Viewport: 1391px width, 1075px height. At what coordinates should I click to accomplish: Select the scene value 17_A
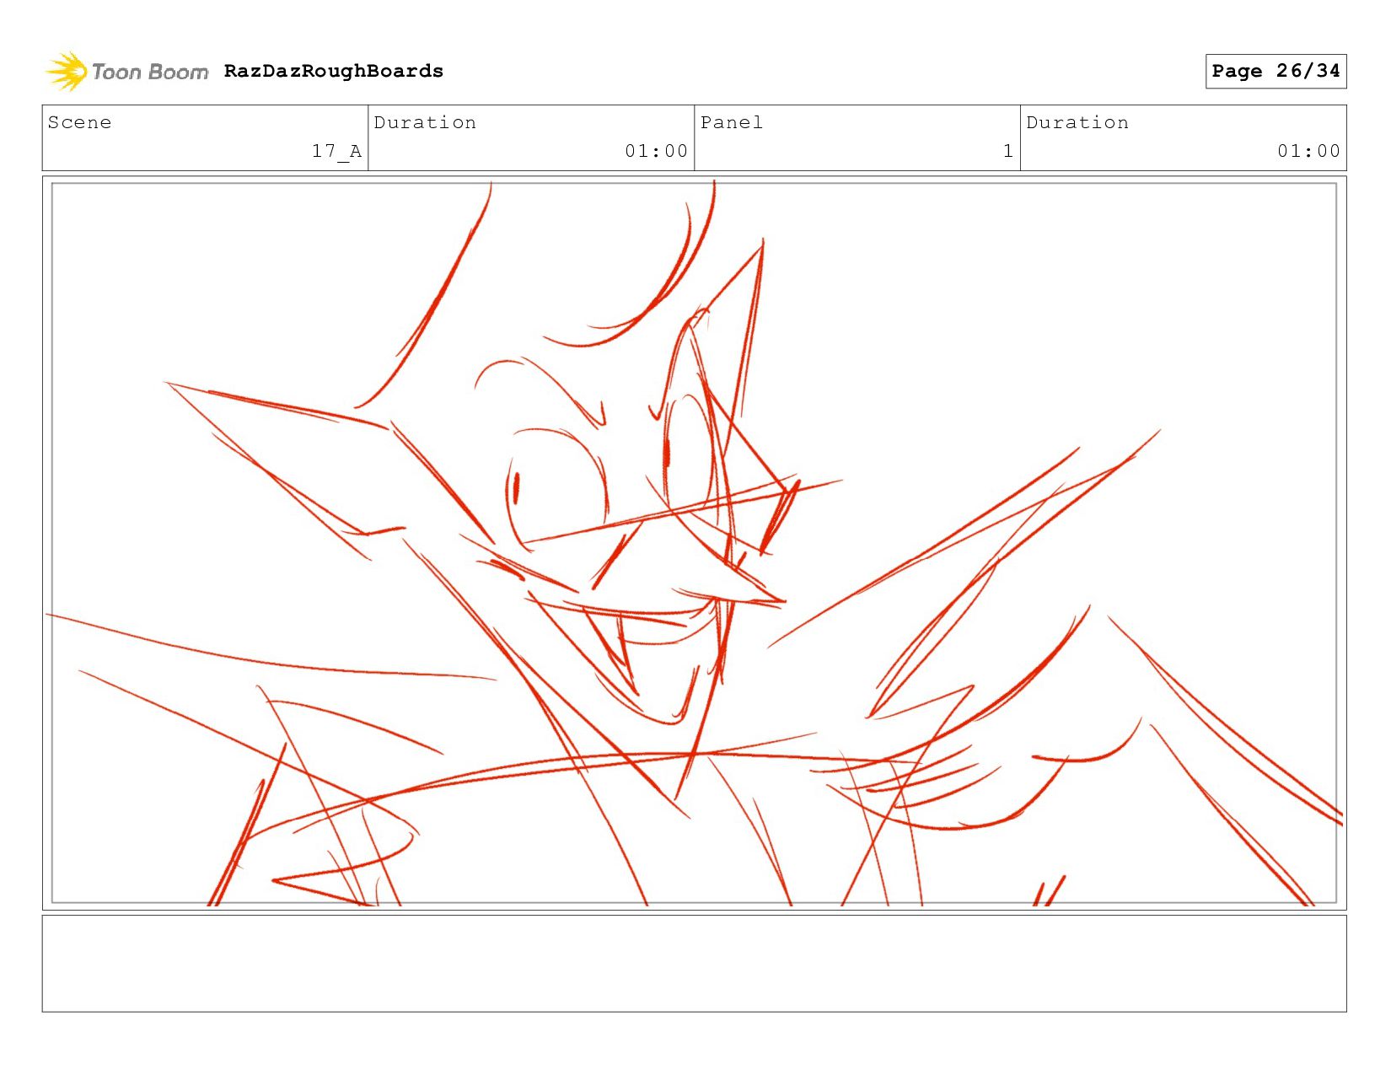pyautogui.click(x=336, y=151)
